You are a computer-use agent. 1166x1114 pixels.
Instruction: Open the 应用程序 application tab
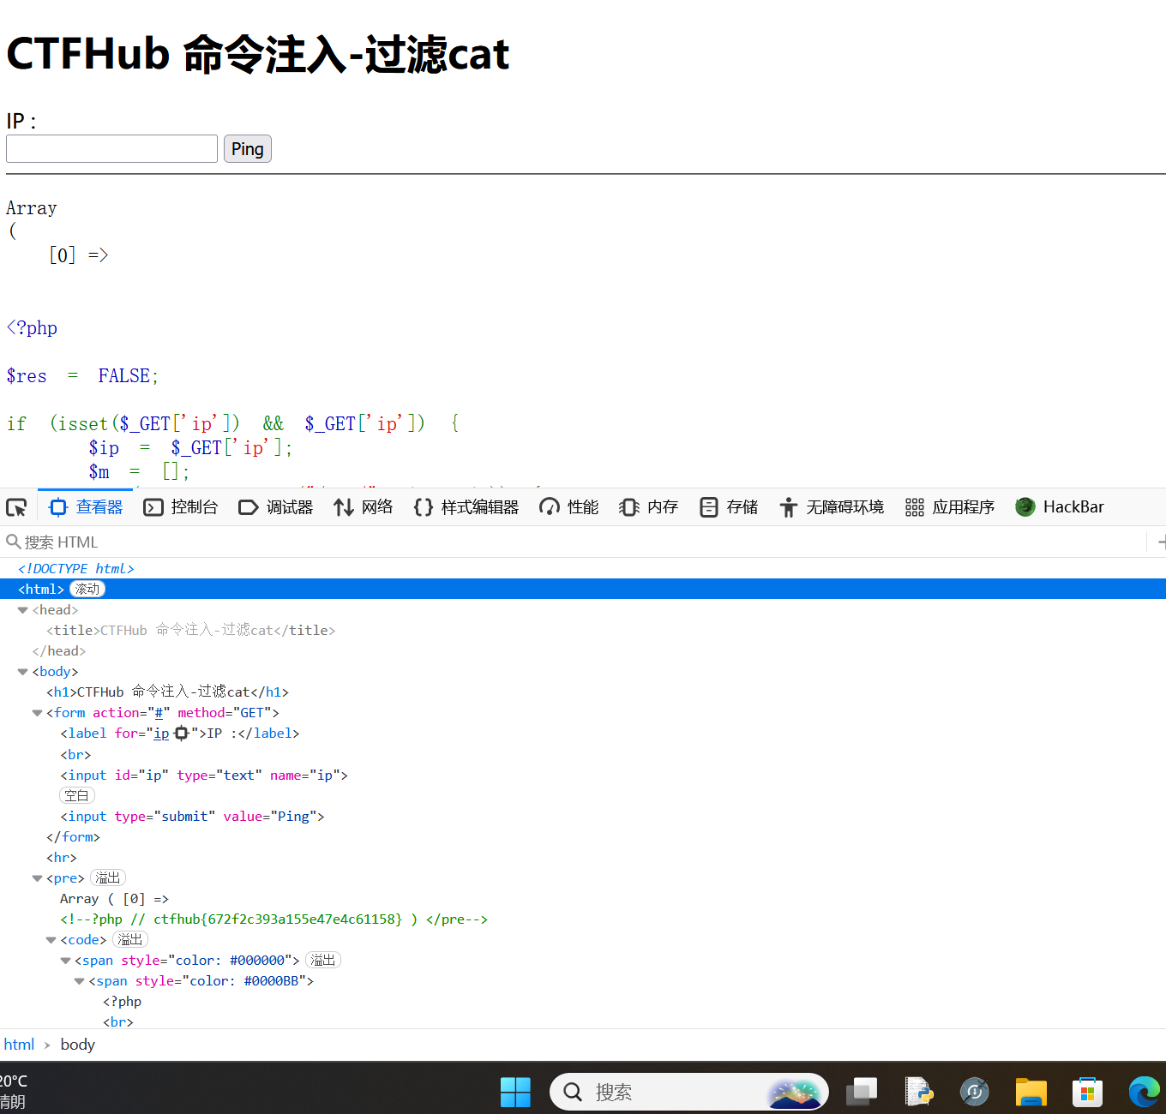tap(950, 507)
